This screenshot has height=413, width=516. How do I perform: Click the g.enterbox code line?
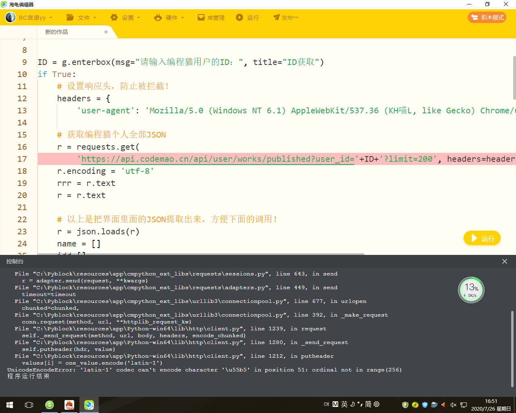[181, 62]
